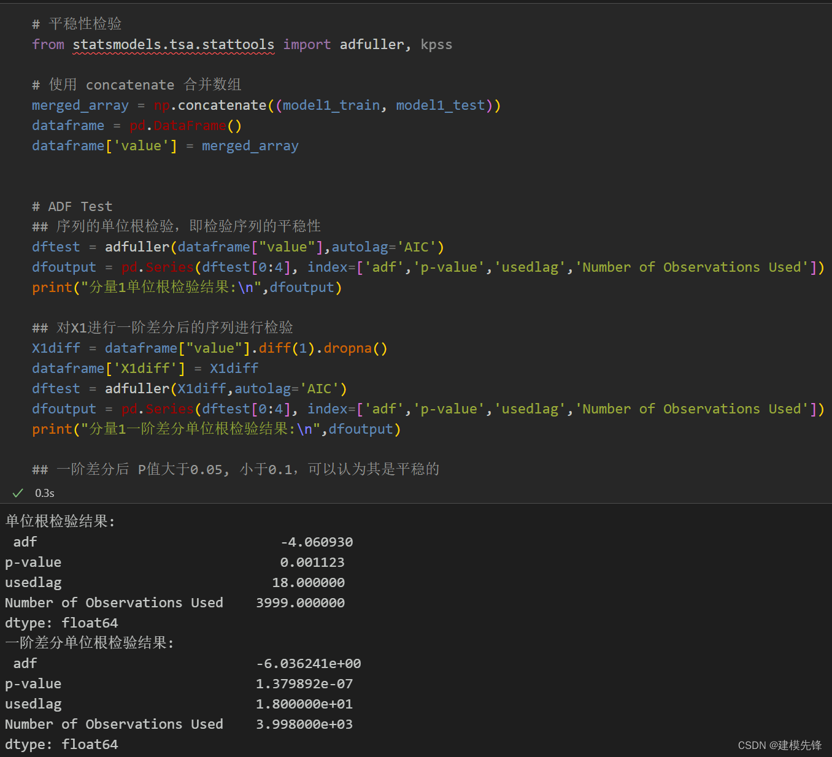This screenshot has width=832, height=757.
Task: Click the '# ADF Test' comment
Action: [72, 207]
